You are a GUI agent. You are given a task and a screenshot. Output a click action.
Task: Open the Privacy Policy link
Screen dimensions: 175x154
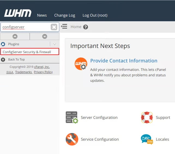click(x=43, y=72)
